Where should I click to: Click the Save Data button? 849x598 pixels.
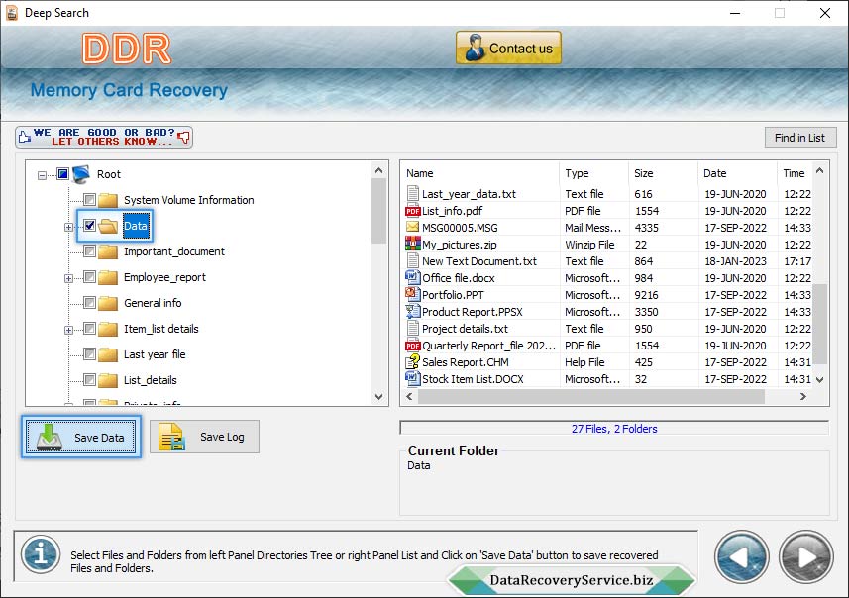coord(81,437)
